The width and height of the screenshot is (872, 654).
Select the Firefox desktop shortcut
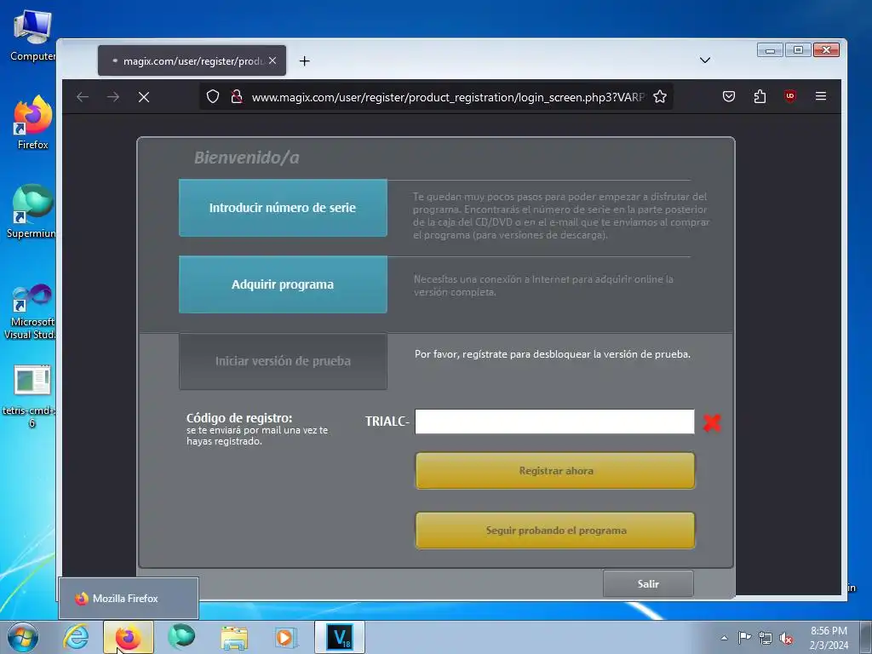click(x=32, y=123)
